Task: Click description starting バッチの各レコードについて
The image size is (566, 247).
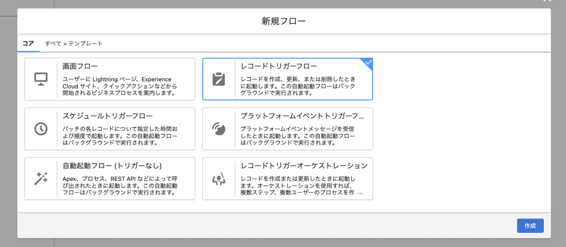Action: (120, 136)
